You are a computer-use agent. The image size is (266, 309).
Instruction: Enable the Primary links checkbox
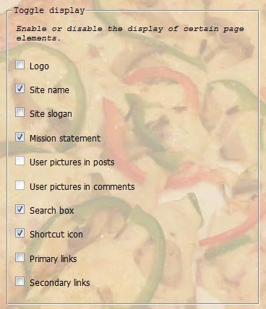[20, 257]
